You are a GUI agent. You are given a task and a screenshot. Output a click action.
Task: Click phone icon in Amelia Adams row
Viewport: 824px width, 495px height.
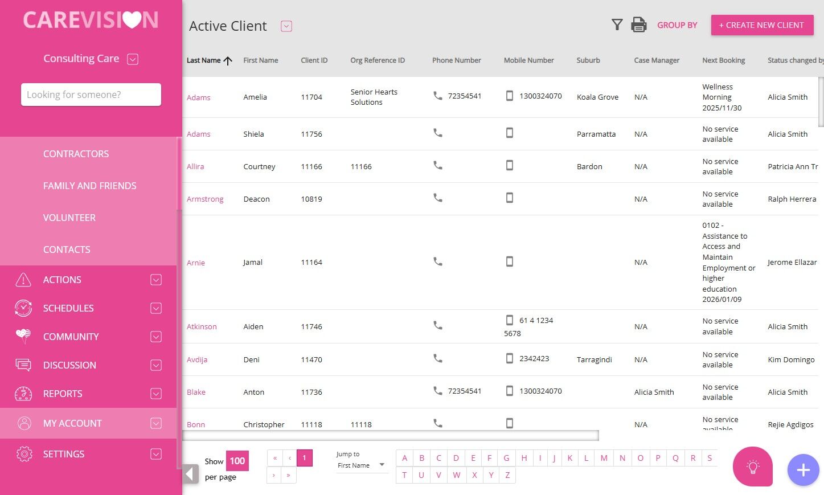[438, 96]
